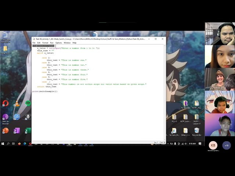Image resolution: width=235 pixels, height=176 pixels.
Task: Open the Edit menu in IDLE
Action: pyautogui.click(x=39, y=43)
